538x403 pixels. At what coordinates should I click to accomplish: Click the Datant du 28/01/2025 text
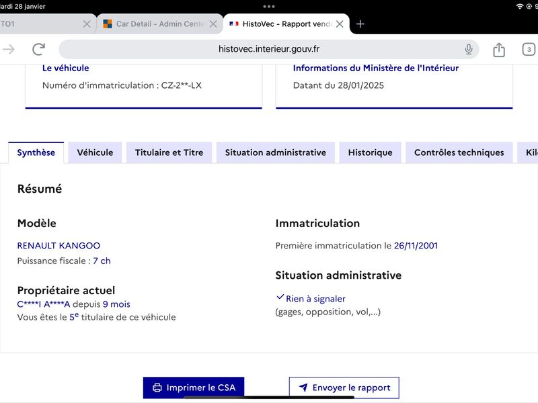(x=338, y=85)
